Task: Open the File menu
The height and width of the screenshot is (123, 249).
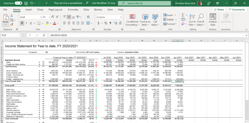Action: pyautogui.click(x=5, y=10)
